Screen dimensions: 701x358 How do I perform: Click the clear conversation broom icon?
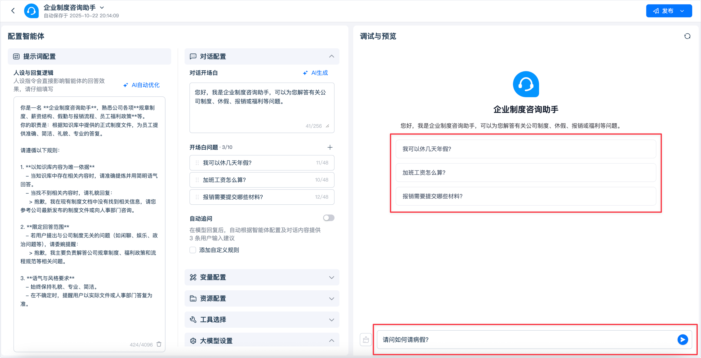tap(366, 339)
